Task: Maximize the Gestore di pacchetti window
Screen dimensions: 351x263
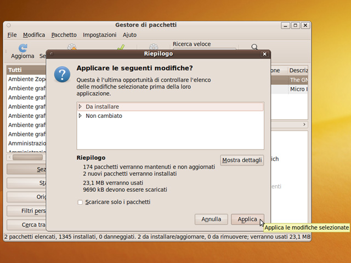Action: click(295, 25)
